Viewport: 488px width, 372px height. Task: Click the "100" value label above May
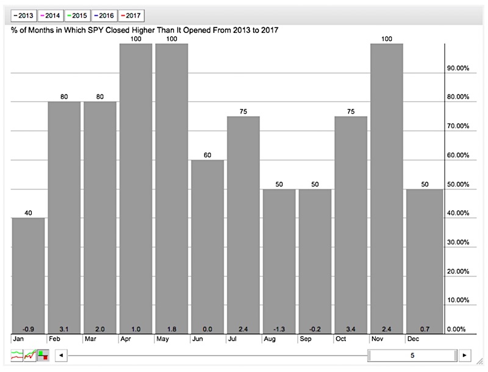[x=172, y=39]
